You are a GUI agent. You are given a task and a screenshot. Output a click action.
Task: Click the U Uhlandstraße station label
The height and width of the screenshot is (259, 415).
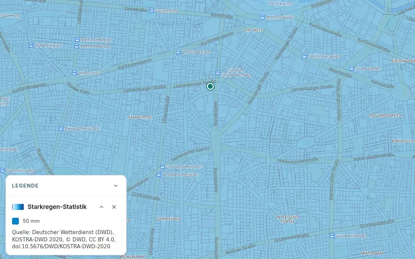click(x=196, y=52)
